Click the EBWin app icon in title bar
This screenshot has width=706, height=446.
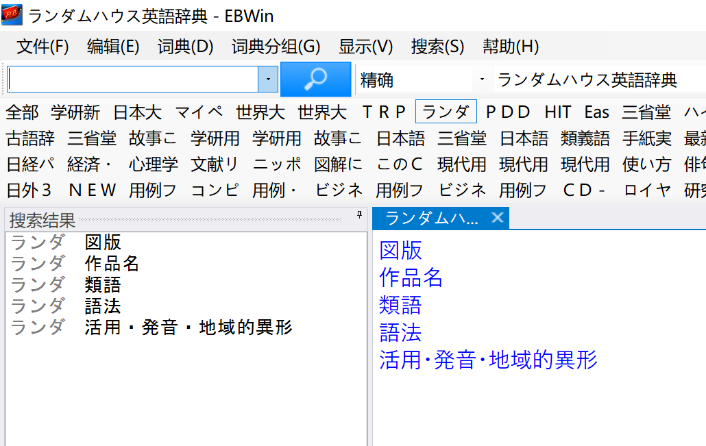coord(12,15)
